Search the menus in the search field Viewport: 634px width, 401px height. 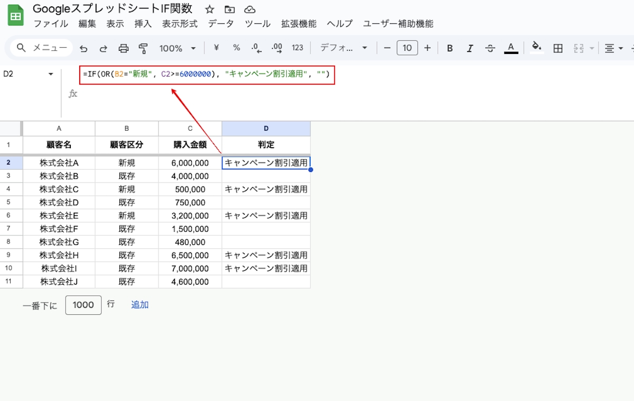point(42,48)
